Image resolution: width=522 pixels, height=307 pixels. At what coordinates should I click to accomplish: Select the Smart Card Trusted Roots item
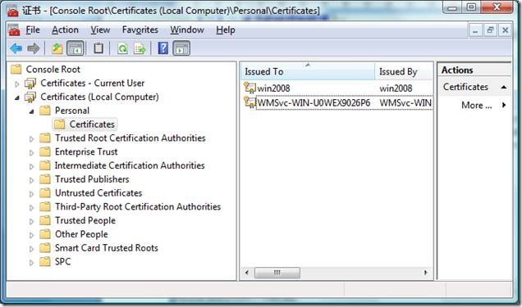[x=107, y=248]
